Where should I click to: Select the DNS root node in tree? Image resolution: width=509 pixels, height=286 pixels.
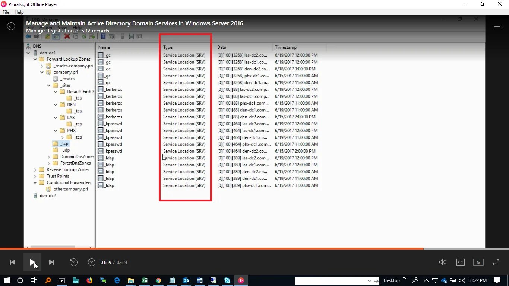click(x=37, y=46)
